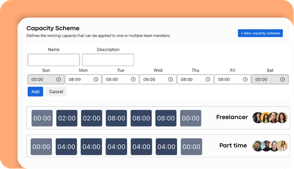Select the third 04:00 tile in Part time row
This screenshot has width=294, height=169.
click(116, 147)
